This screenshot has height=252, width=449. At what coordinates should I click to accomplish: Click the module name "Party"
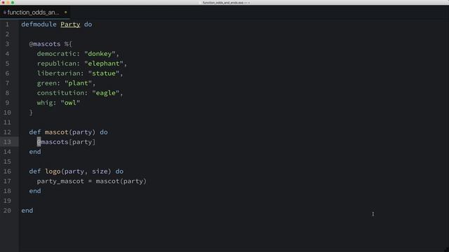pyautogui.click(x=70, y=24)
